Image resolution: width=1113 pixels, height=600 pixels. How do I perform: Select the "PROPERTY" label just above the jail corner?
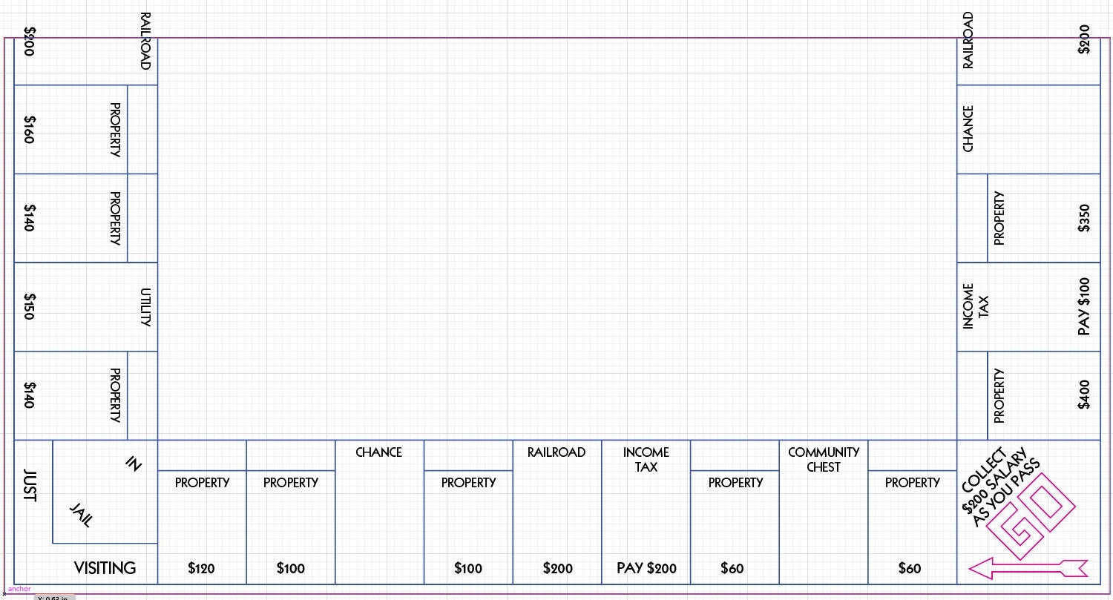click(x=115, y=396)
